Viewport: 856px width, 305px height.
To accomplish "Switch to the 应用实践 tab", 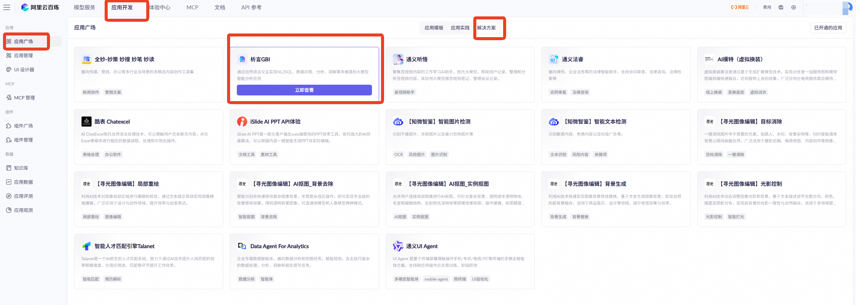I will (460, 28).
